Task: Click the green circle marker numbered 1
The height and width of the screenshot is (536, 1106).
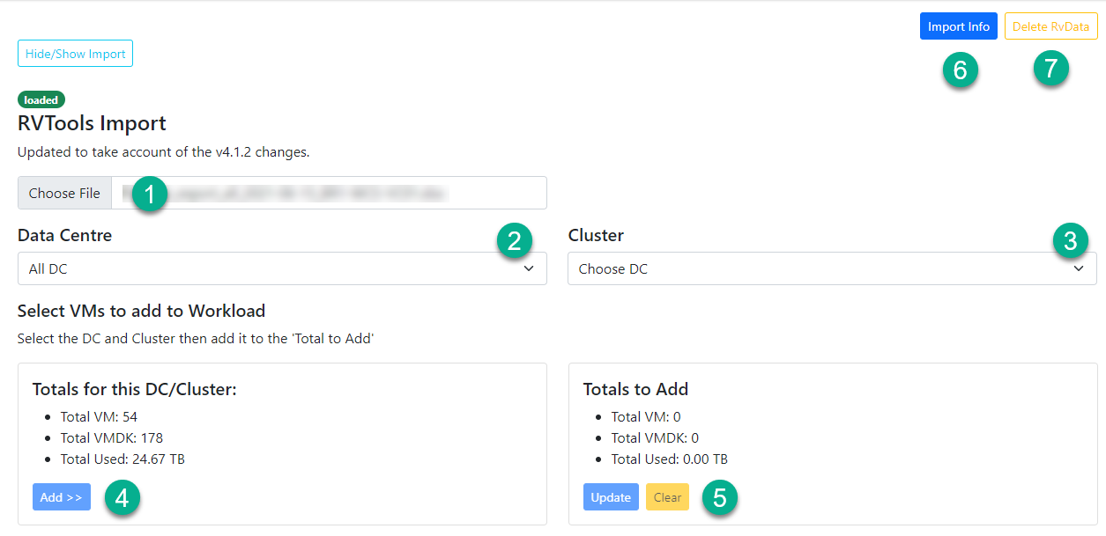Action: (150, 194)
